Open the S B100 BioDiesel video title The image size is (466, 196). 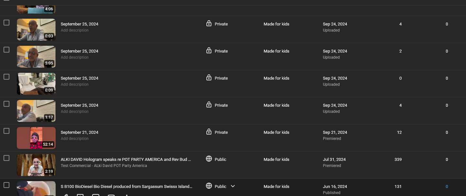(126, 186)
